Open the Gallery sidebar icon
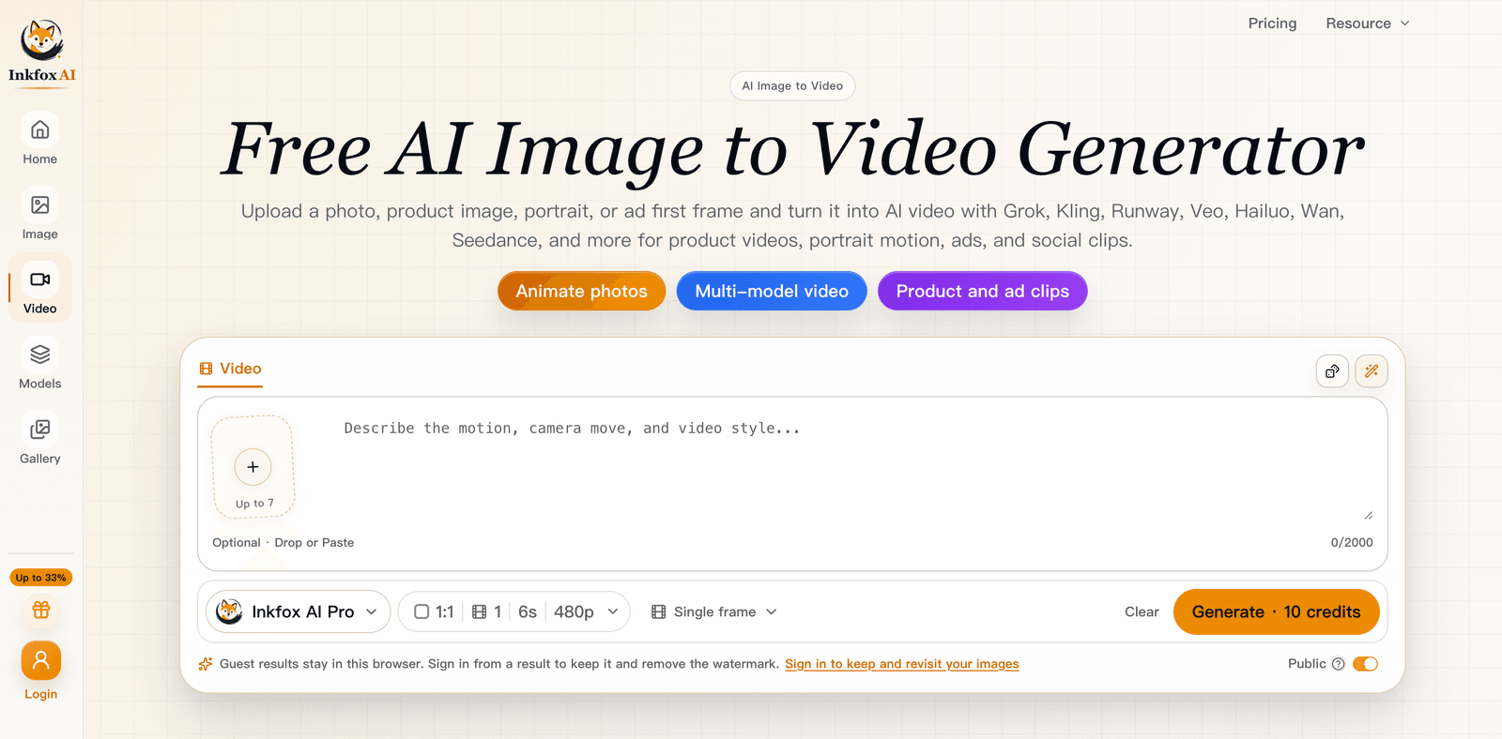This screenshot has height=739, width=1502. [40, 430]
